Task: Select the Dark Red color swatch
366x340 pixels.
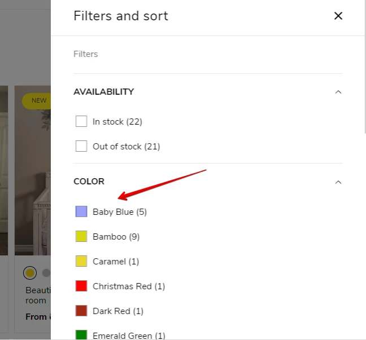Action: click(x=81, y=311)
